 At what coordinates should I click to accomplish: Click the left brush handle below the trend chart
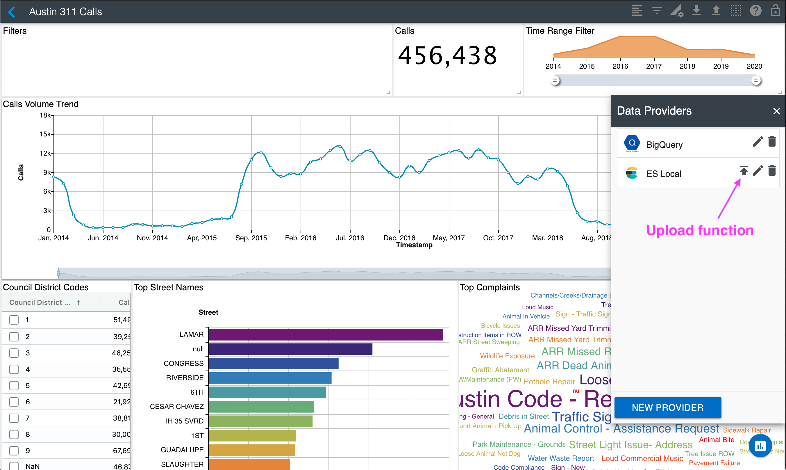tap(58, 273)
